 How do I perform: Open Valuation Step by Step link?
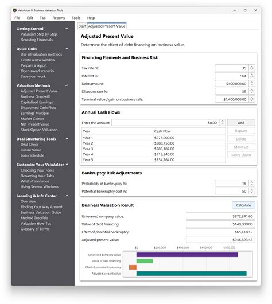[x=39, y=34]
